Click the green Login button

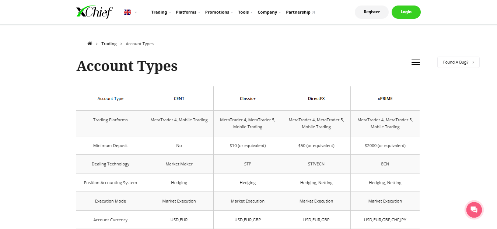[x=406, y=12]
